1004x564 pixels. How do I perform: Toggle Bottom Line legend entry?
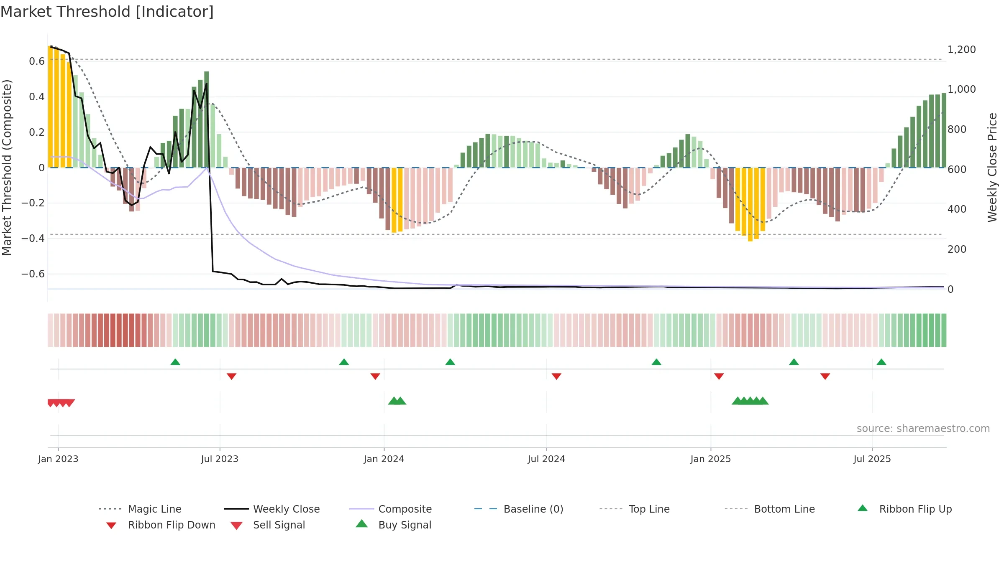770,509
